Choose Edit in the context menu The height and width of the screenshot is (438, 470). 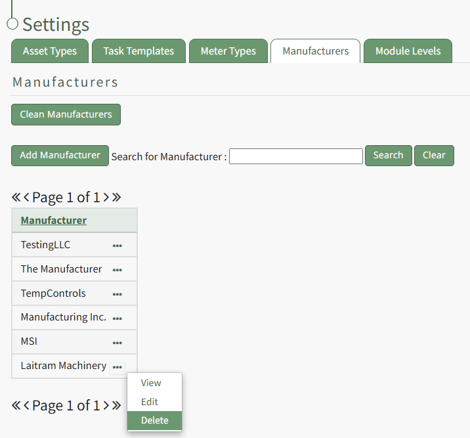150,402
